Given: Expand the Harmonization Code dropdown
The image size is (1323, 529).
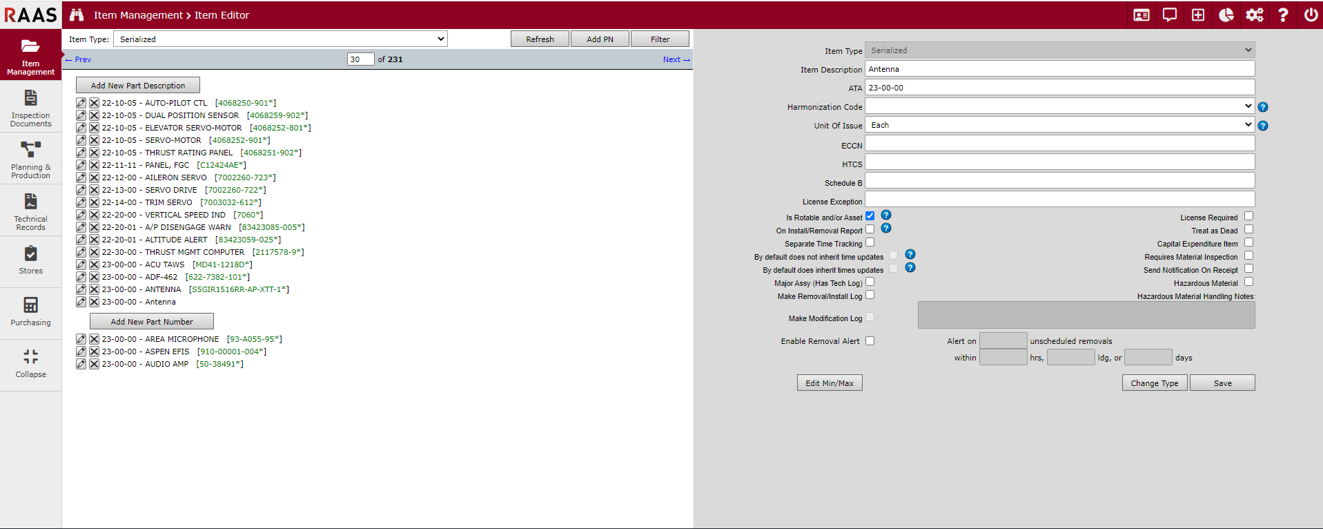Looking at the screenshot, I should tap(1059, 106).
